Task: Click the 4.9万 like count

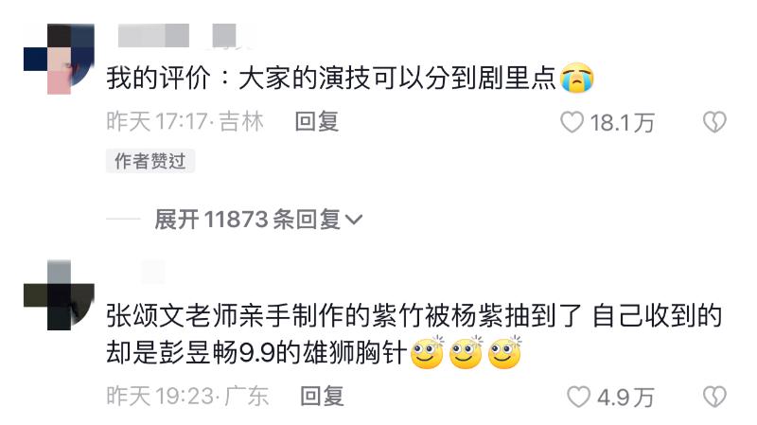Action: [625, 398]
